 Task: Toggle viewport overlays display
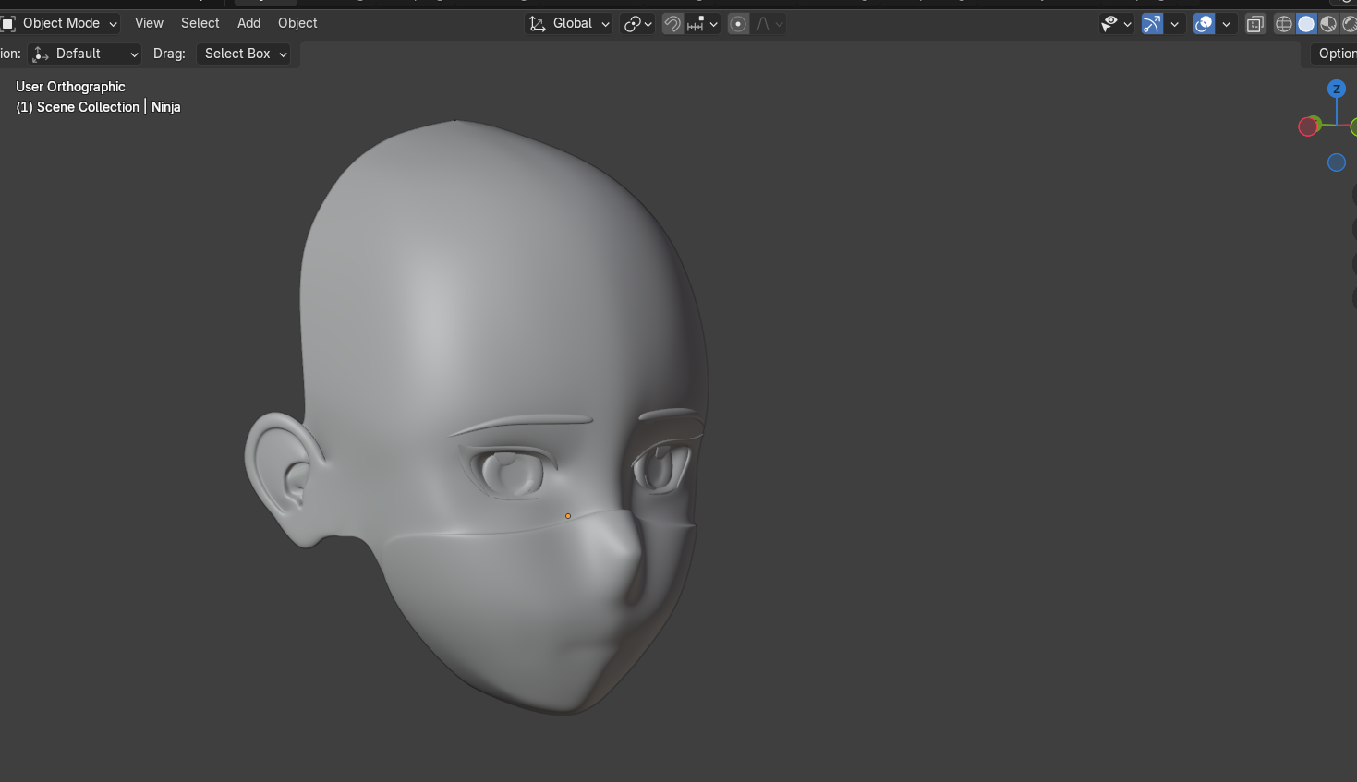[1204, 24]
